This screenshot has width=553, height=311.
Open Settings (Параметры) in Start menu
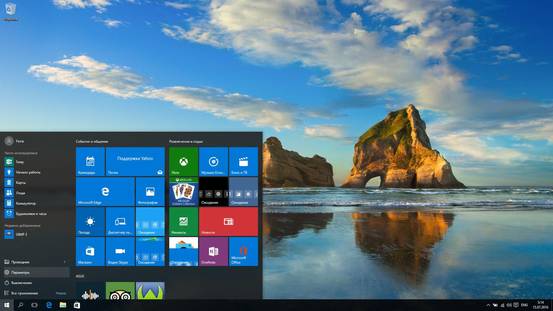pos(20,272)
